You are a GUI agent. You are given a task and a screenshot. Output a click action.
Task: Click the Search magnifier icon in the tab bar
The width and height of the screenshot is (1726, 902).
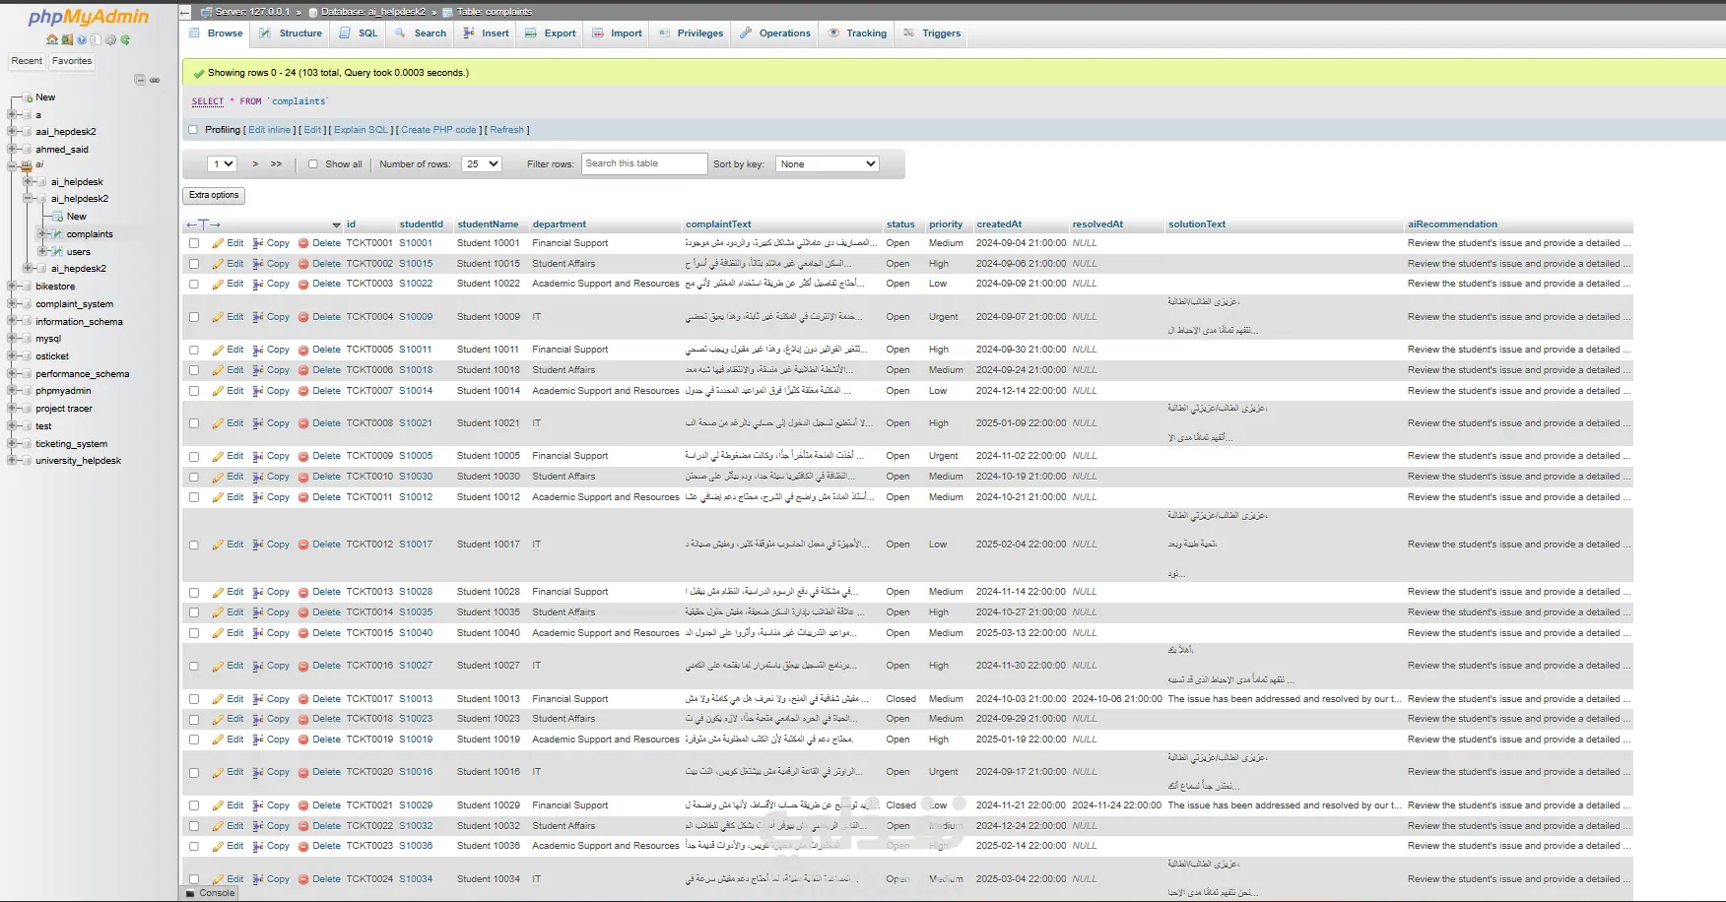(401, 32)
